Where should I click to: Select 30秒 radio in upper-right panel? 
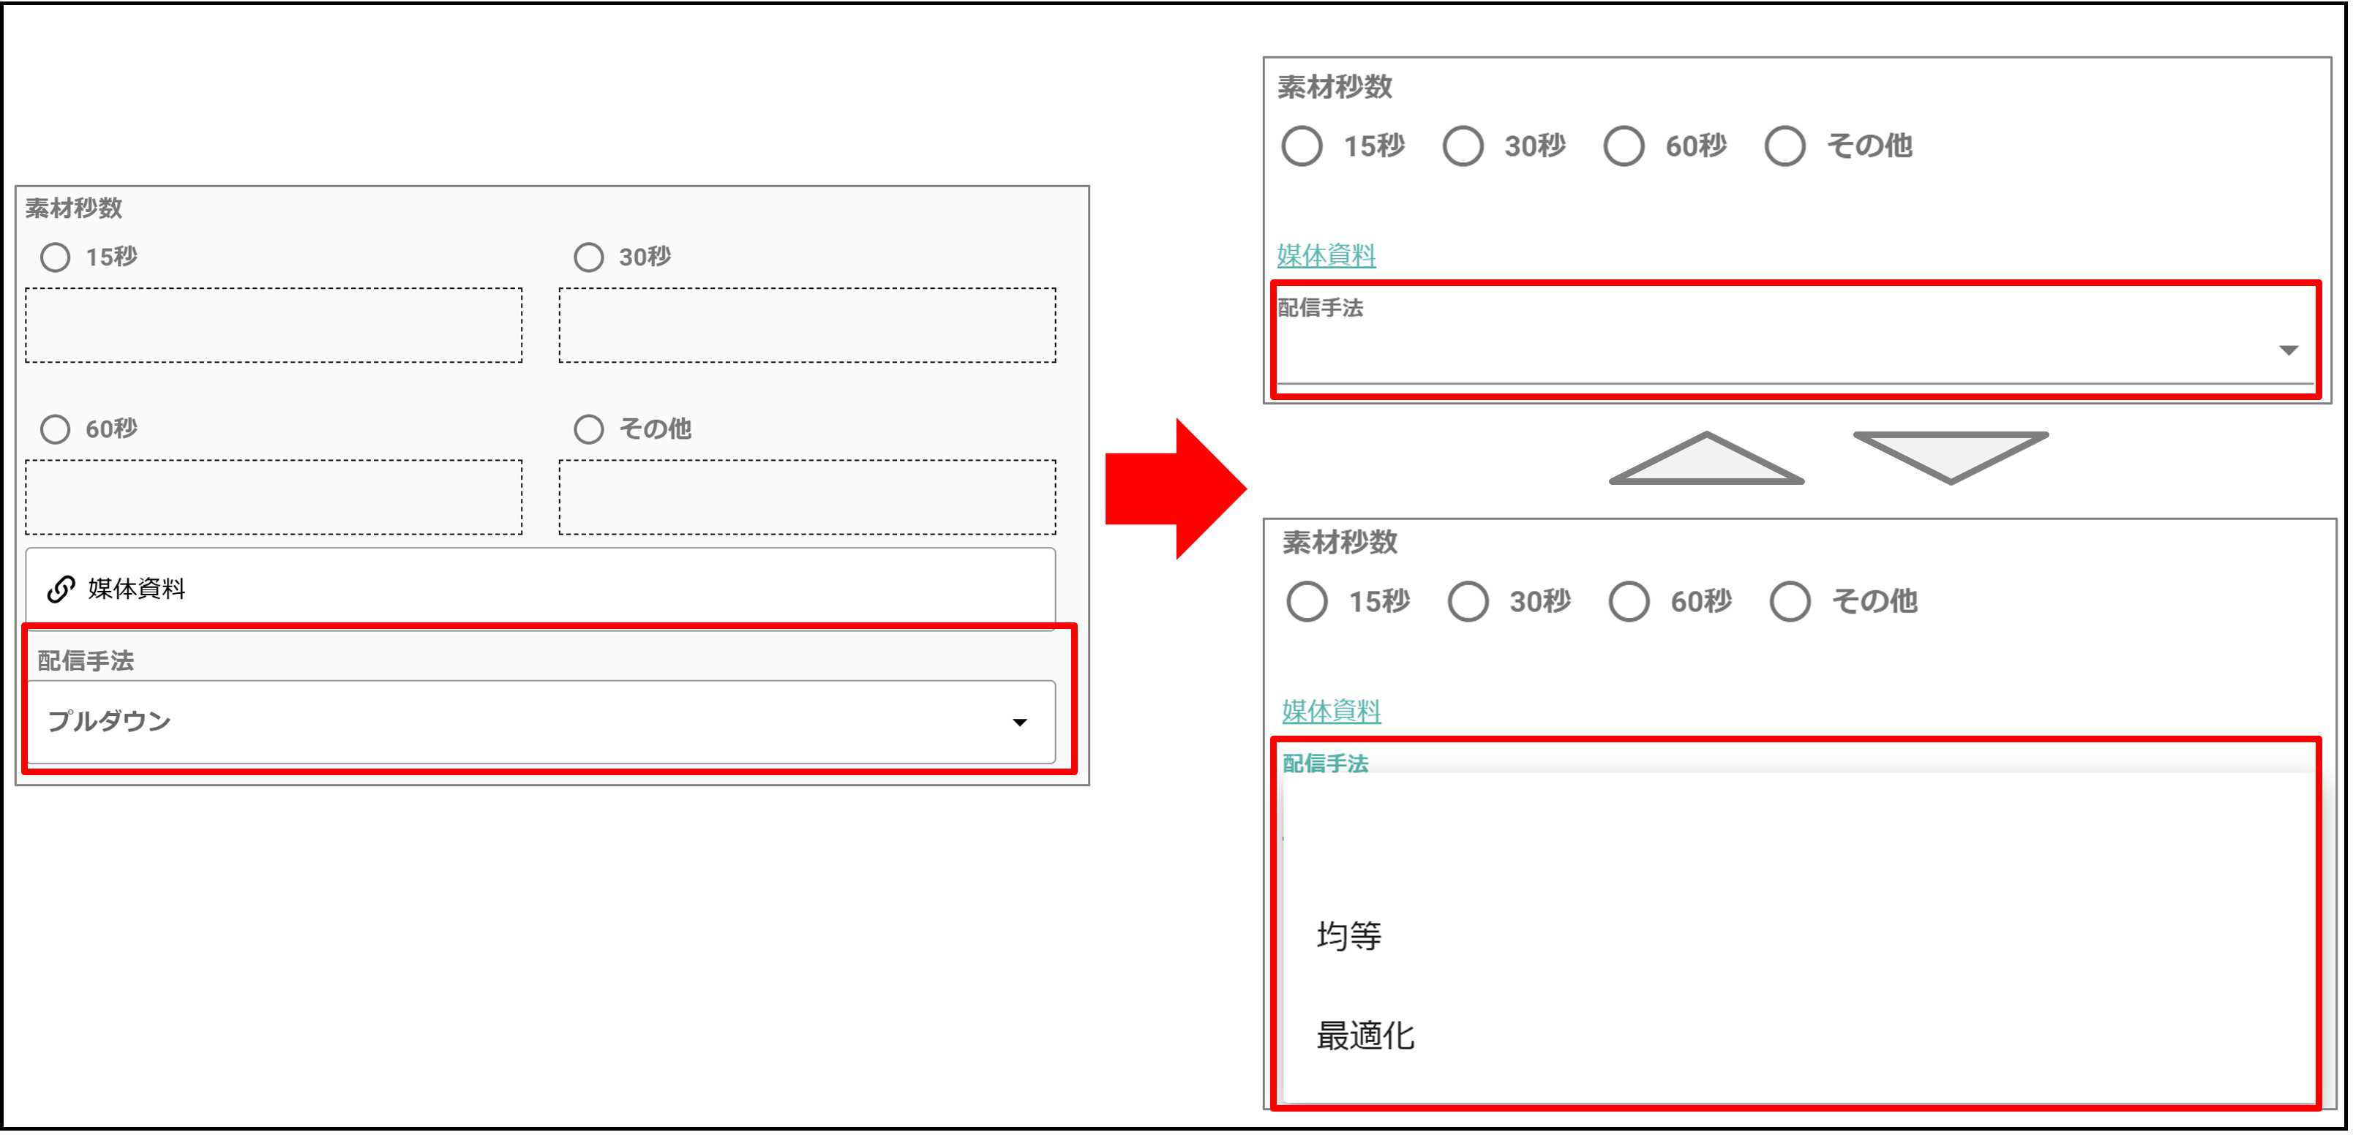[1463, 146]
